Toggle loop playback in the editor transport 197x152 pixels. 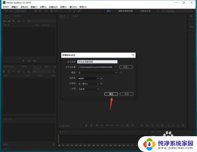point(128,126)
